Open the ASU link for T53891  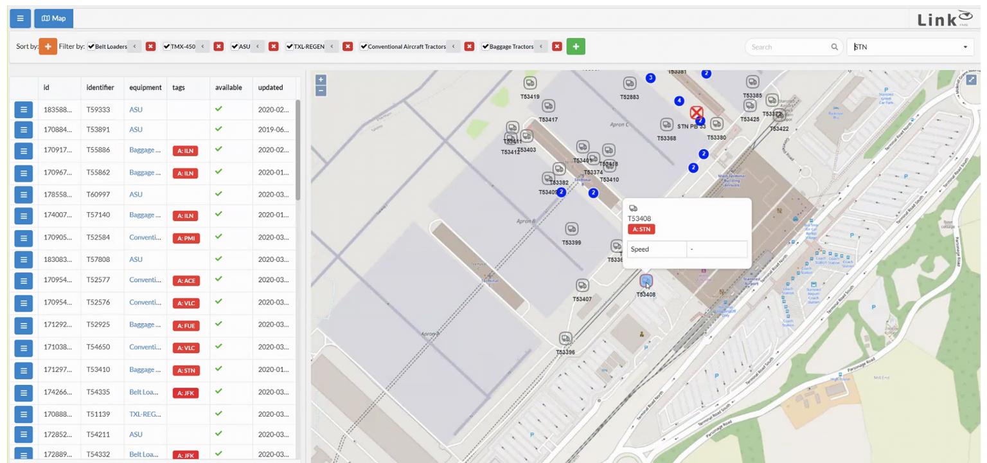pos(136,129)
